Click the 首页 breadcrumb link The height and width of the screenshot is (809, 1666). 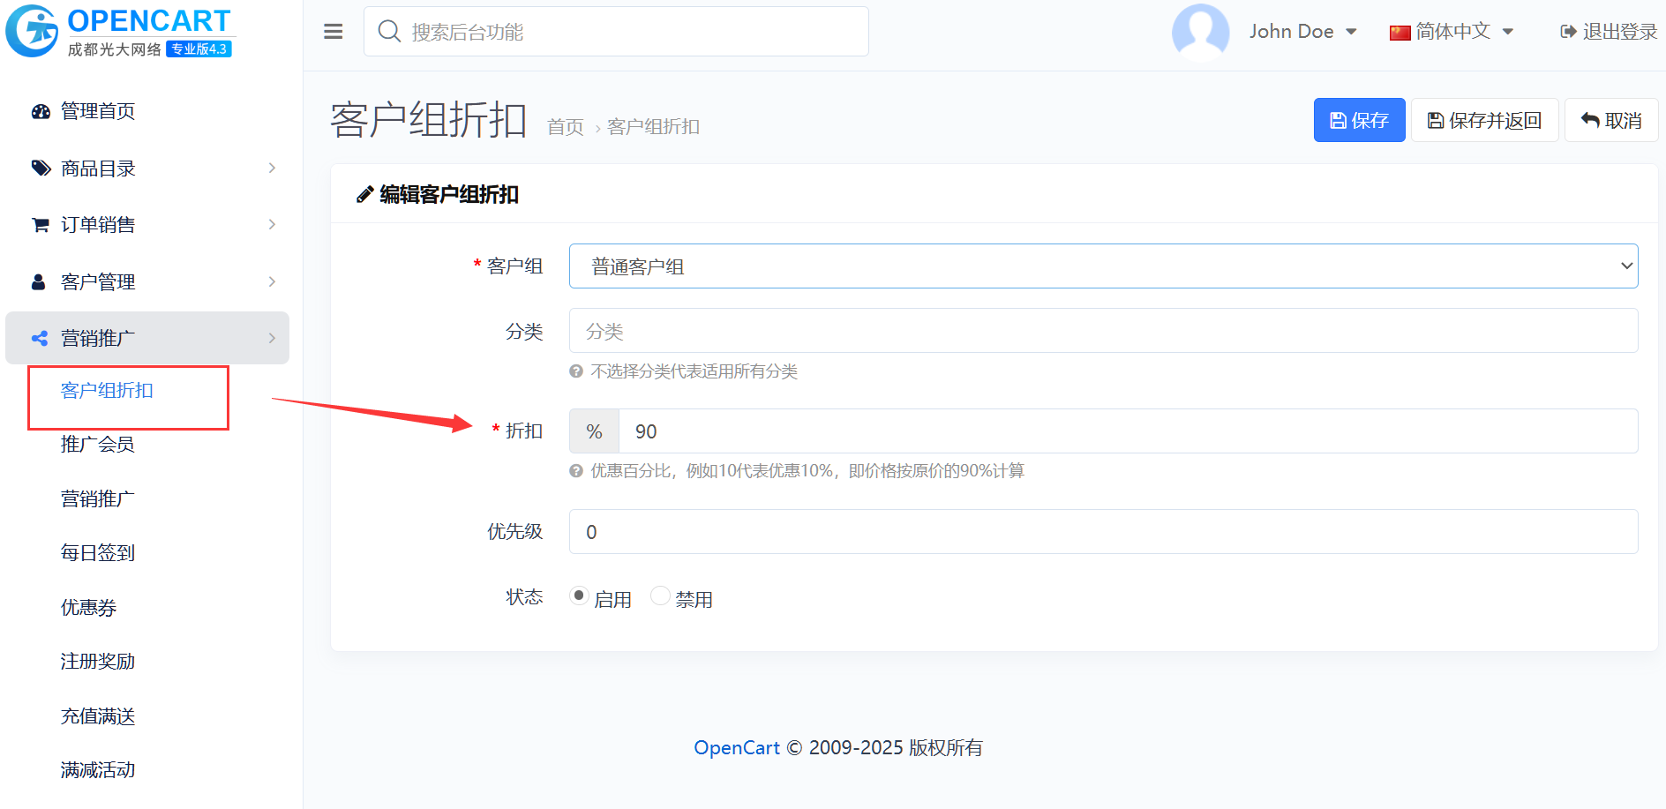point(566,127)
